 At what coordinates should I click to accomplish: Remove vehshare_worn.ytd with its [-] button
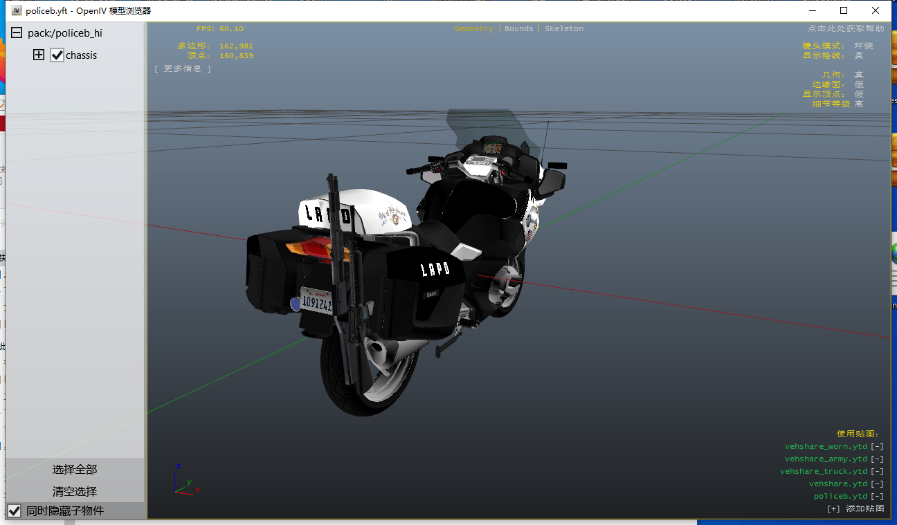[x=877, y=447]
